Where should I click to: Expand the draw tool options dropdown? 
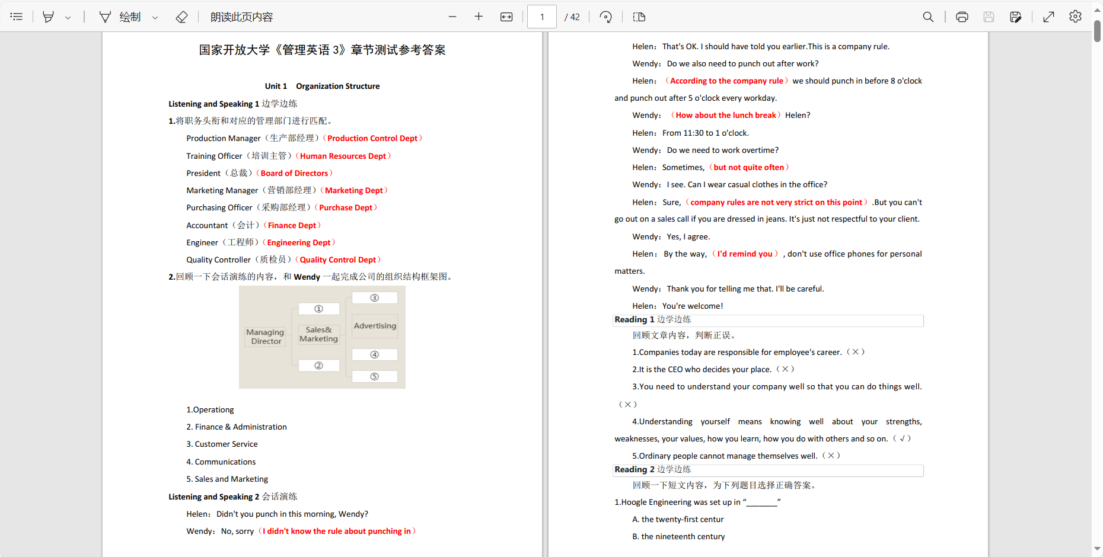[155, 17]
